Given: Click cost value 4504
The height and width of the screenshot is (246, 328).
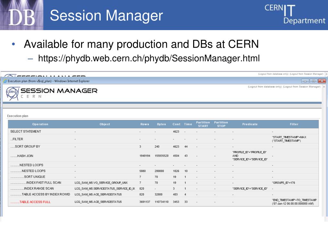Looking at the screenshot, I should [x=176, y=156].
